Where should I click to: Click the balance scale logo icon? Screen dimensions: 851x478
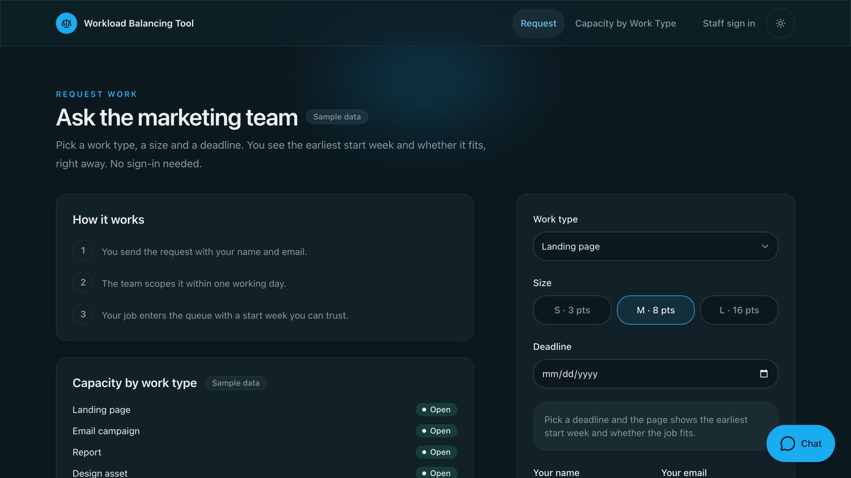point(66,23)
